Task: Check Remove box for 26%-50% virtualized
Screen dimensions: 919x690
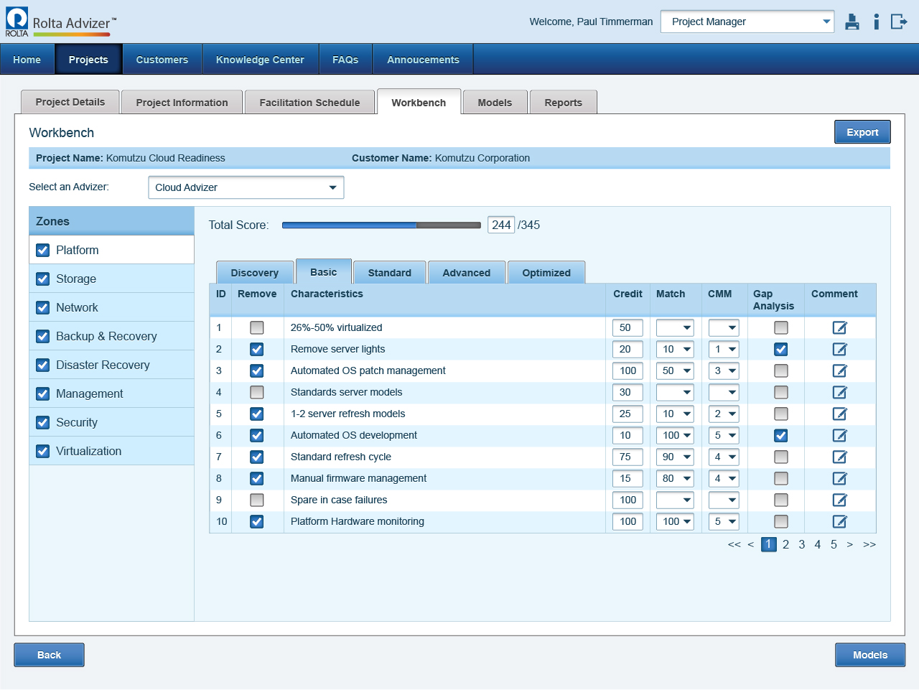Action: pyautogui.click(x=256, y=328)
